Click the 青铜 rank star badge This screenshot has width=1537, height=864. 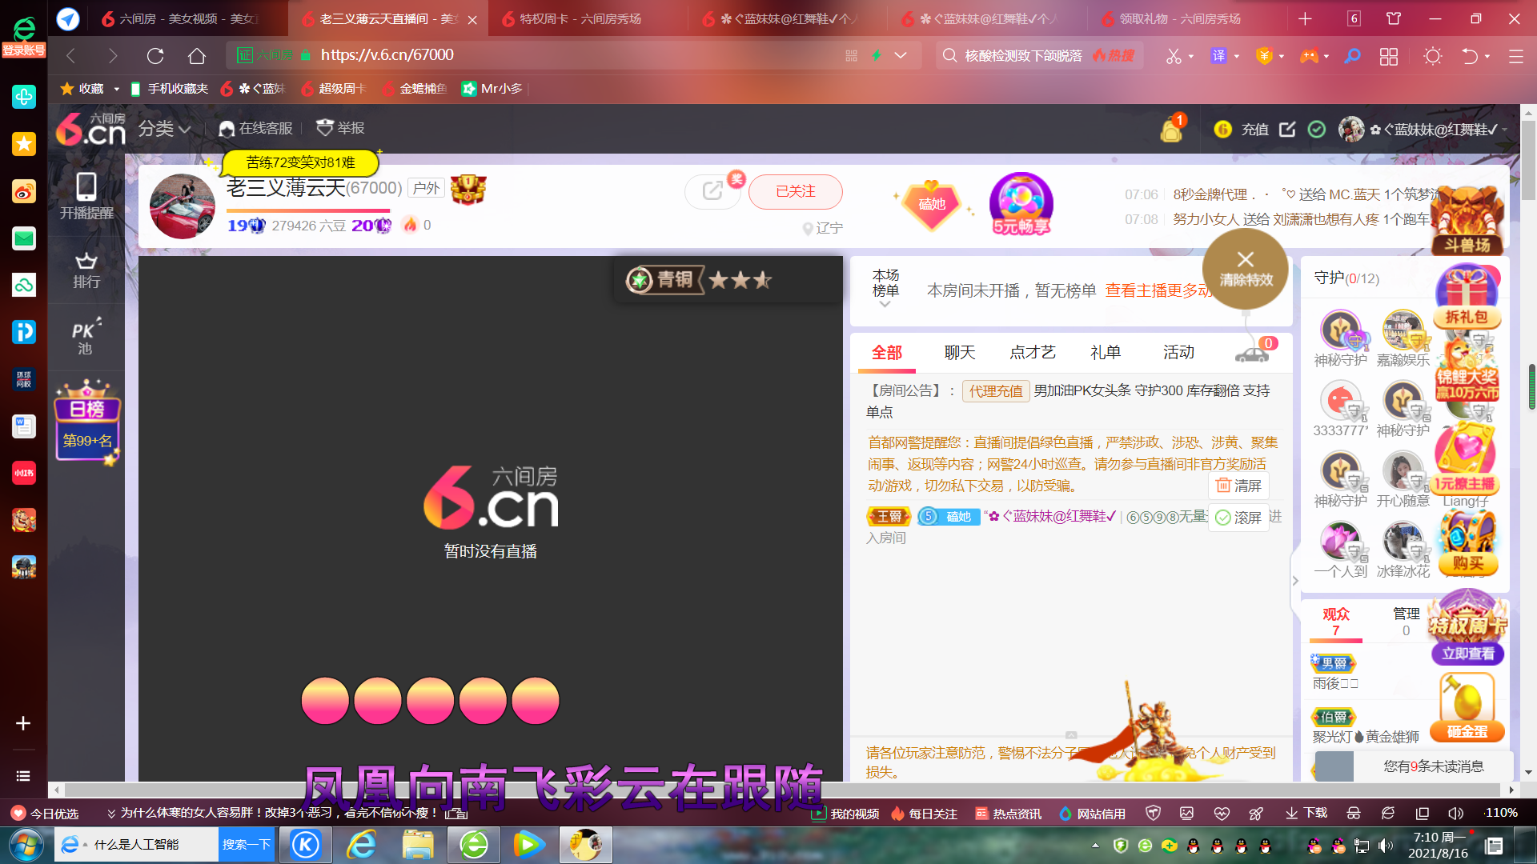698,280
